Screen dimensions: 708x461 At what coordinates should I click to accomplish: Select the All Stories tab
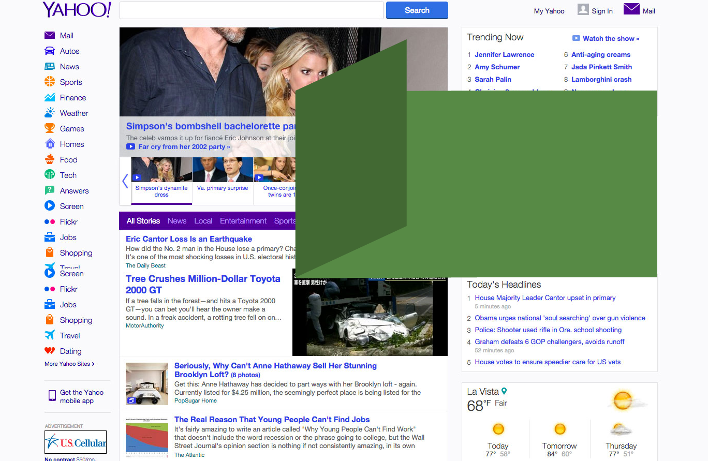(143, 221)
